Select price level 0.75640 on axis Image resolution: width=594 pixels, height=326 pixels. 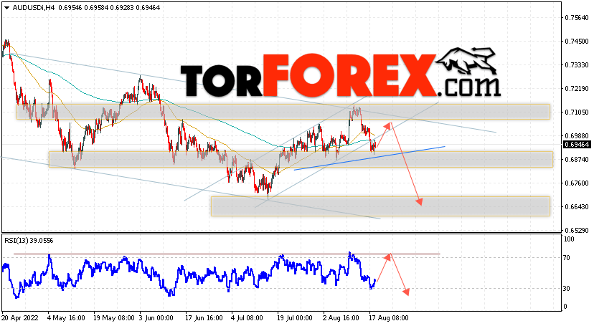click(x=577, y=17)
